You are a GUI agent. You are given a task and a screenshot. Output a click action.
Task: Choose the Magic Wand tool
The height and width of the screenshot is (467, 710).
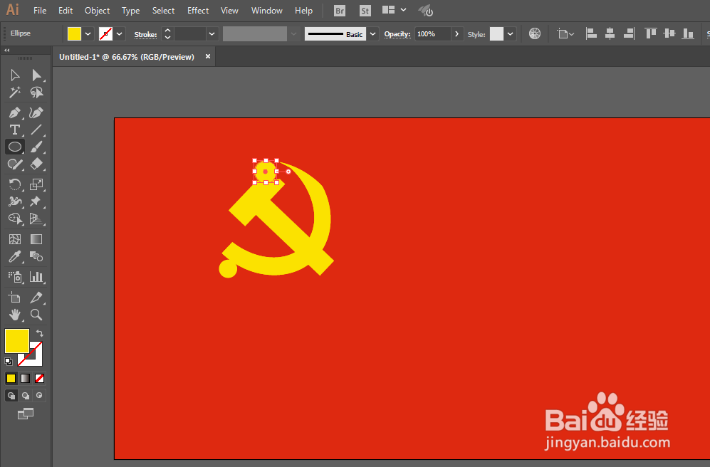14,93
